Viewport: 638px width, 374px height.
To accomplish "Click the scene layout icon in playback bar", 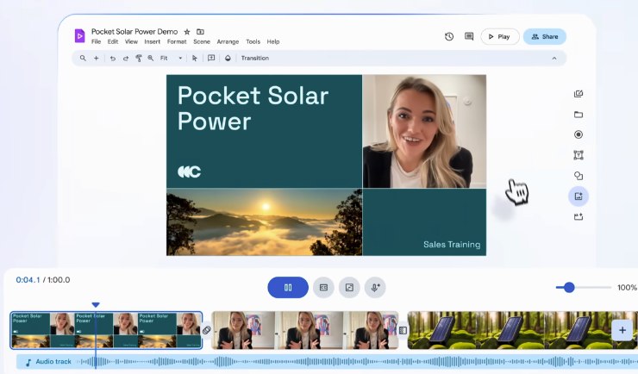I will 349,288.
